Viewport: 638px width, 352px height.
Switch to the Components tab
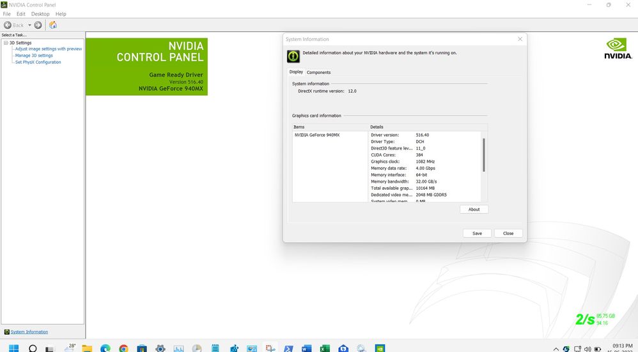tap(318, 72)
